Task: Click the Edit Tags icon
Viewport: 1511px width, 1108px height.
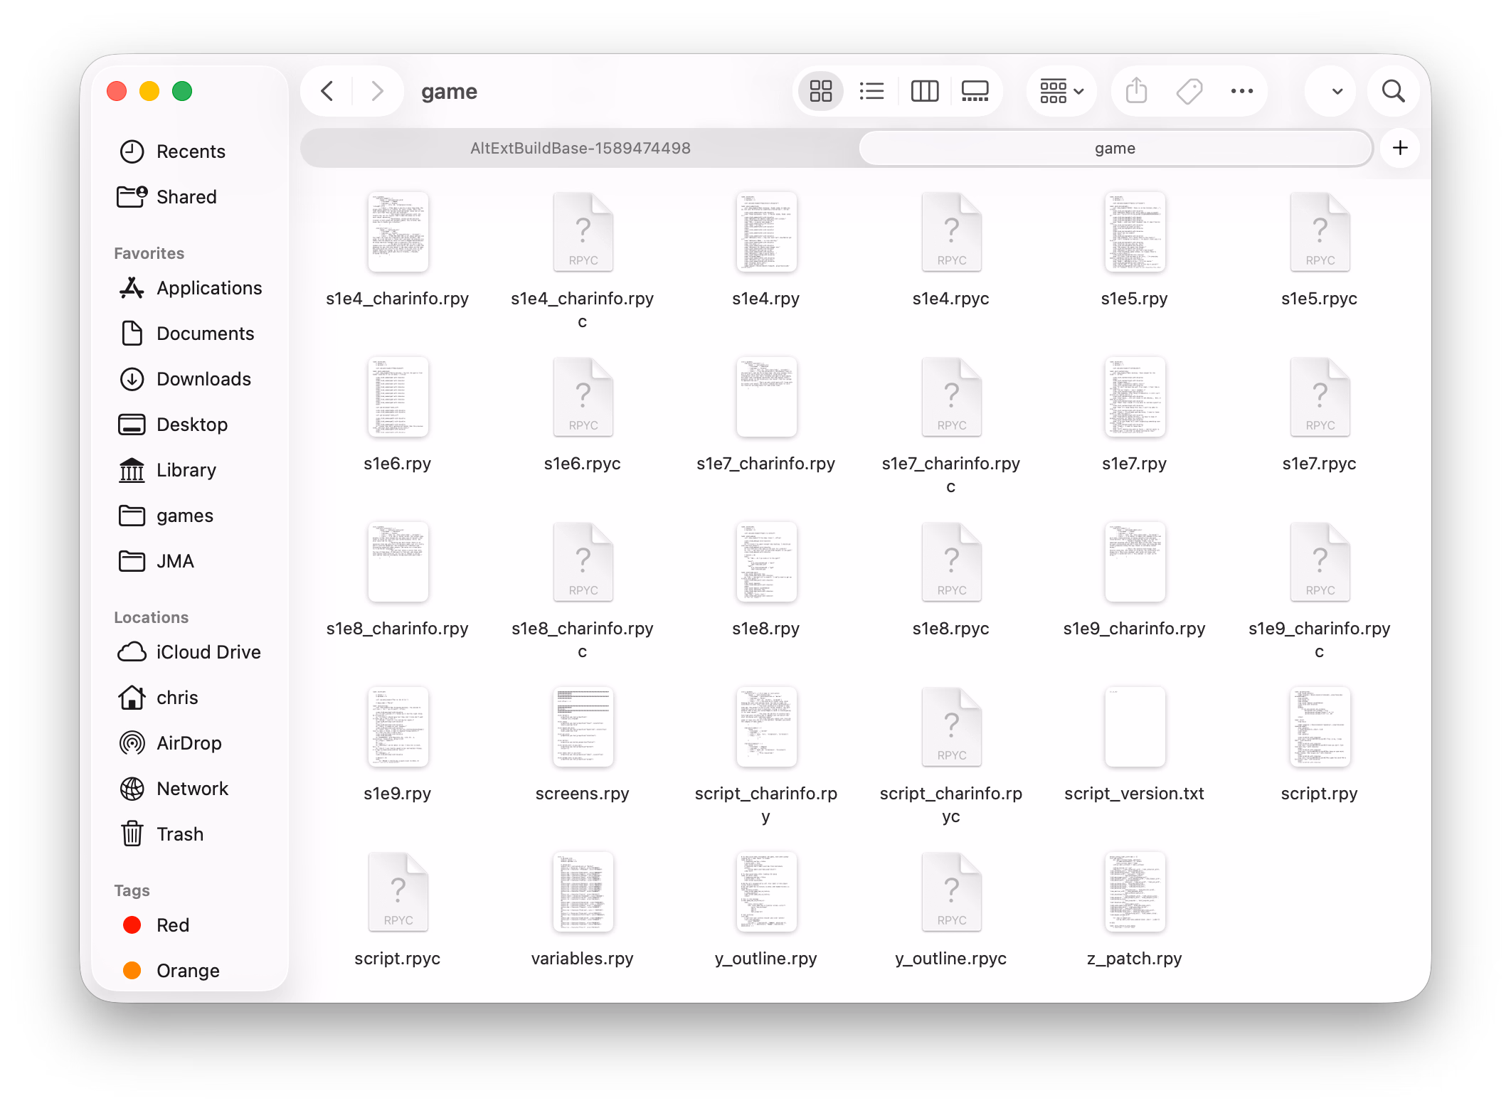Action: coord(1189,91)
